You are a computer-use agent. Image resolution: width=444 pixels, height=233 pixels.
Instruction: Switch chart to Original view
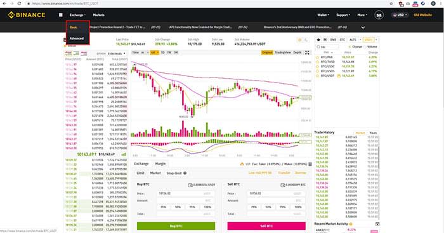tap(267, 53)
